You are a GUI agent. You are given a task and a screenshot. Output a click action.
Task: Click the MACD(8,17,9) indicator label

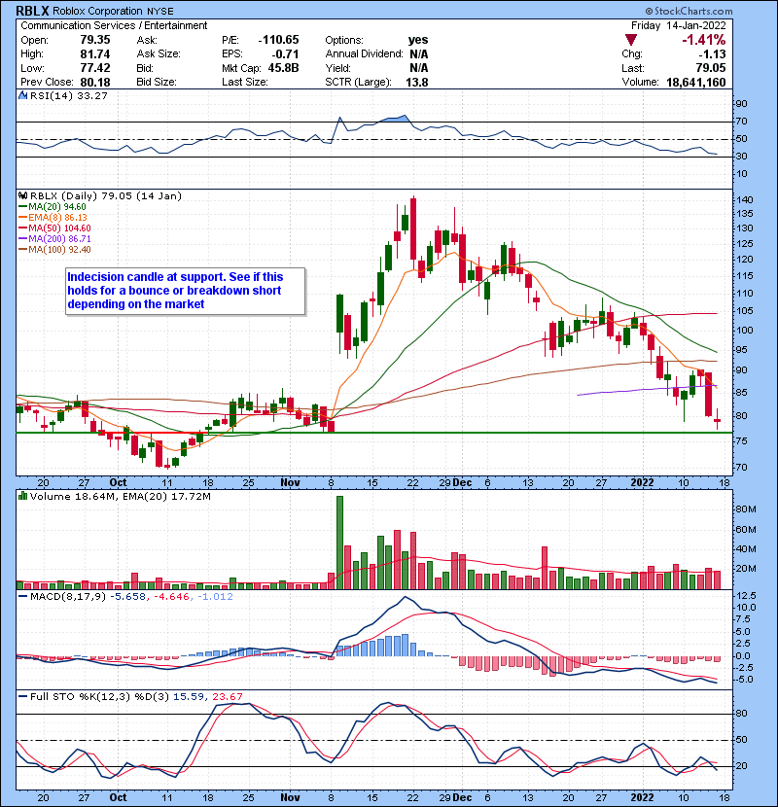tap(67, 597)
